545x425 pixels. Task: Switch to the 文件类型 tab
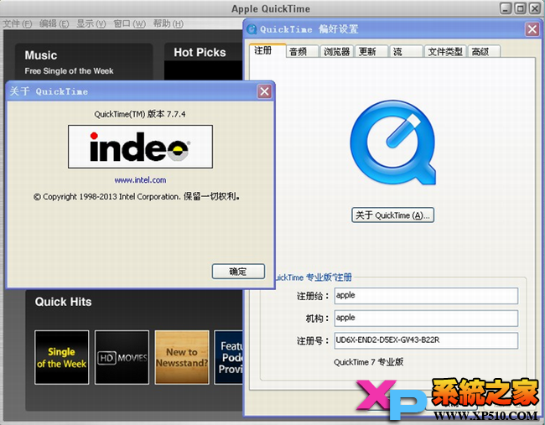pyautogui.click(x=445, y=52)
